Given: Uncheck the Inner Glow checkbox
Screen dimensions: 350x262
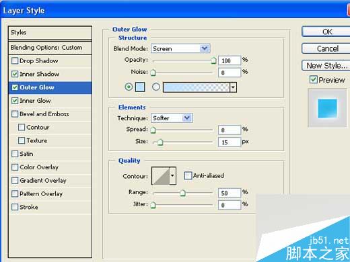Looking at the screenshot, I should pos(15,101).
